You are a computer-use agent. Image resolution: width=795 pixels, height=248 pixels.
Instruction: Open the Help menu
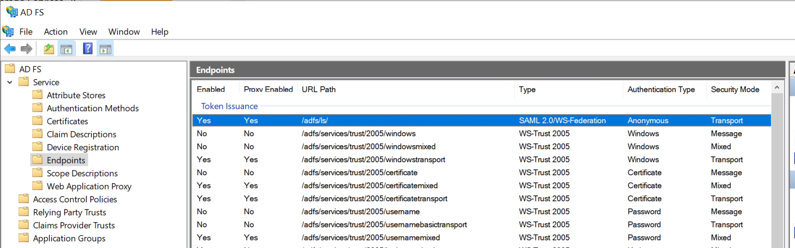pyautogui.click(x=160, y=32)
